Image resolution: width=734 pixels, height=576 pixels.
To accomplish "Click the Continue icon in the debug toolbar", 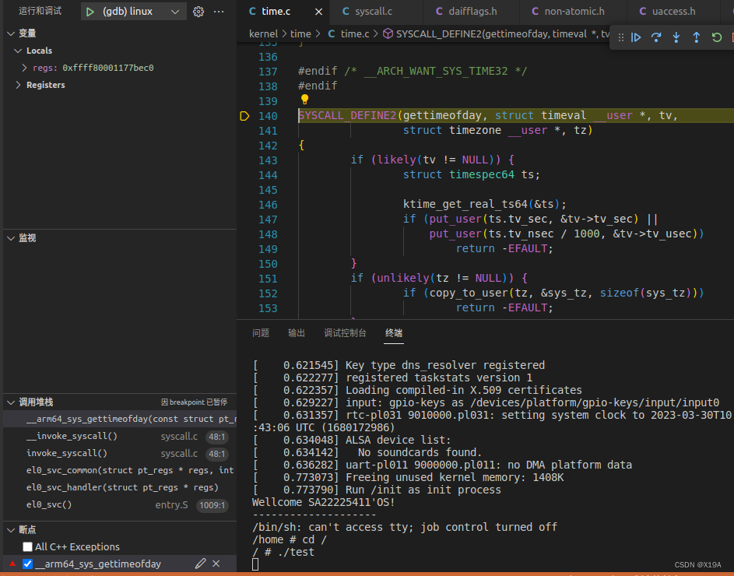I will [x=636, y=37].
